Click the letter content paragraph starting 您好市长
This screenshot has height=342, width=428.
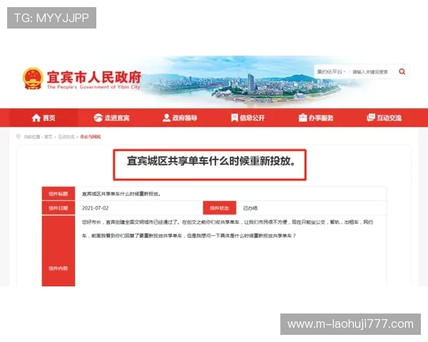(x=228, y=229)
